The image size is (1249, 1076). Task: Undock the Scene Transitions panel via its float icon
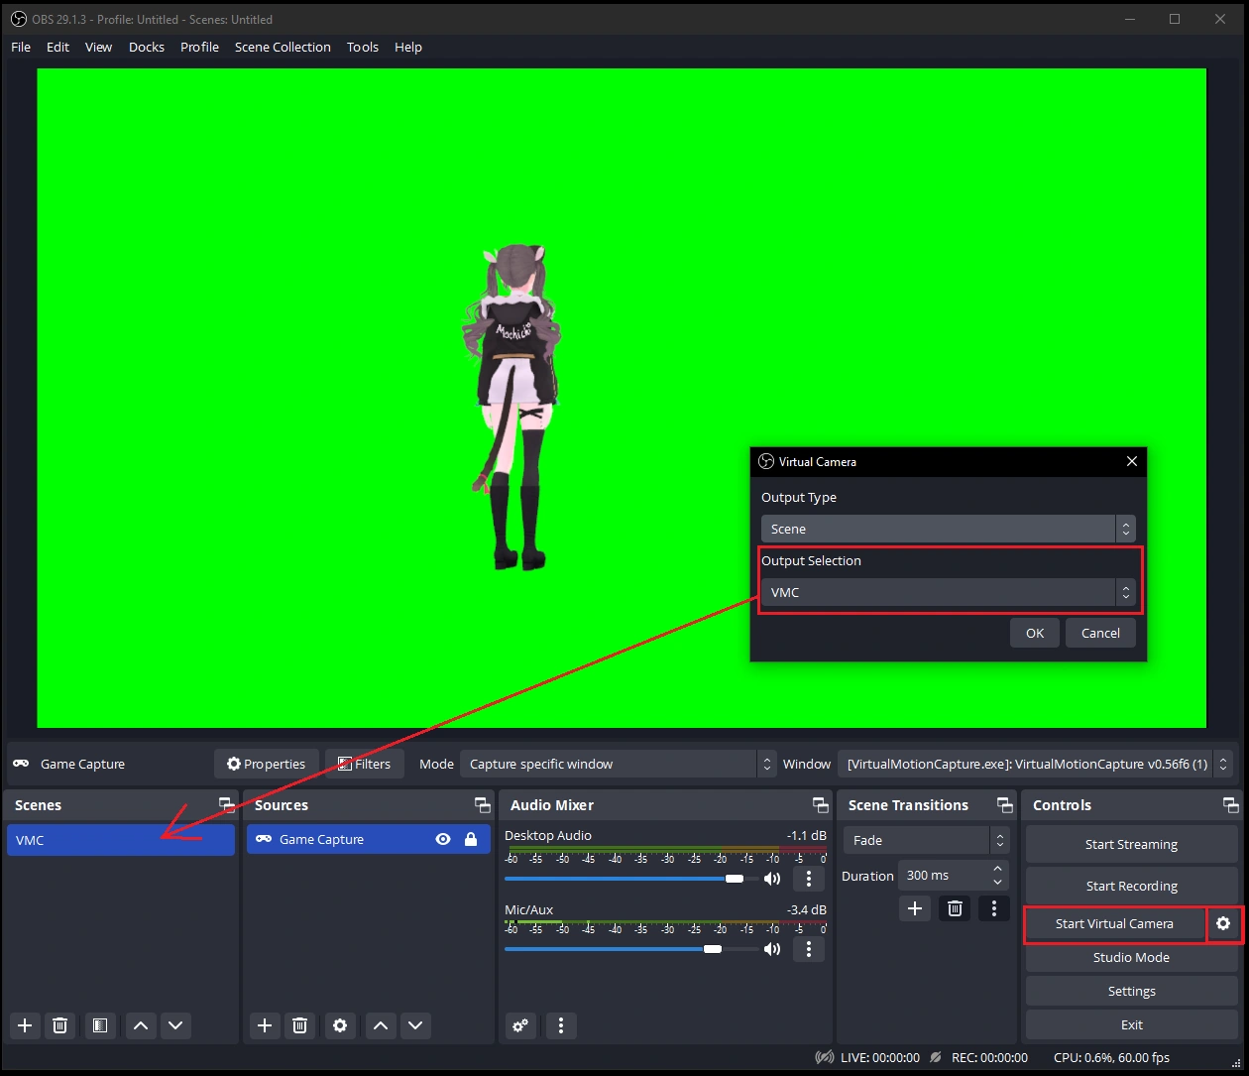tap(1005, 805)
